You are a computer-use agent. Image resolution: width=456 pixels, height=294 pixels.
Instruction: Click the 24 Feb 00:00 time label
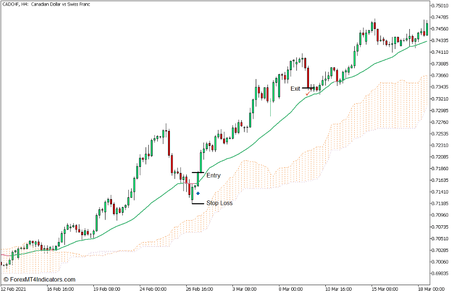coord(153,288)
